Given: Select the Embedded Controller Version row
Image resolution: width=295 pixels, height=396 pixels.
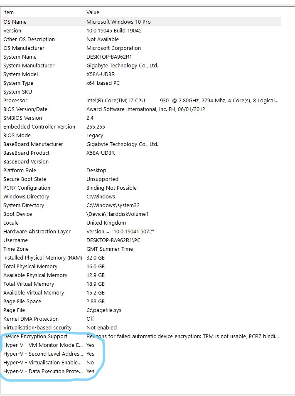Looking at the screenshot, I should [x=142, y=126].
